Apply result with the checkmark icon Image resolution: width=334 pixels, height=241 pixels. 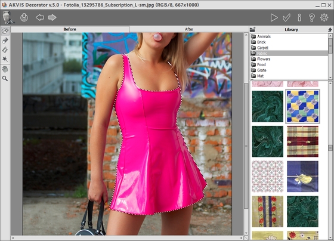tap(286, 18)
